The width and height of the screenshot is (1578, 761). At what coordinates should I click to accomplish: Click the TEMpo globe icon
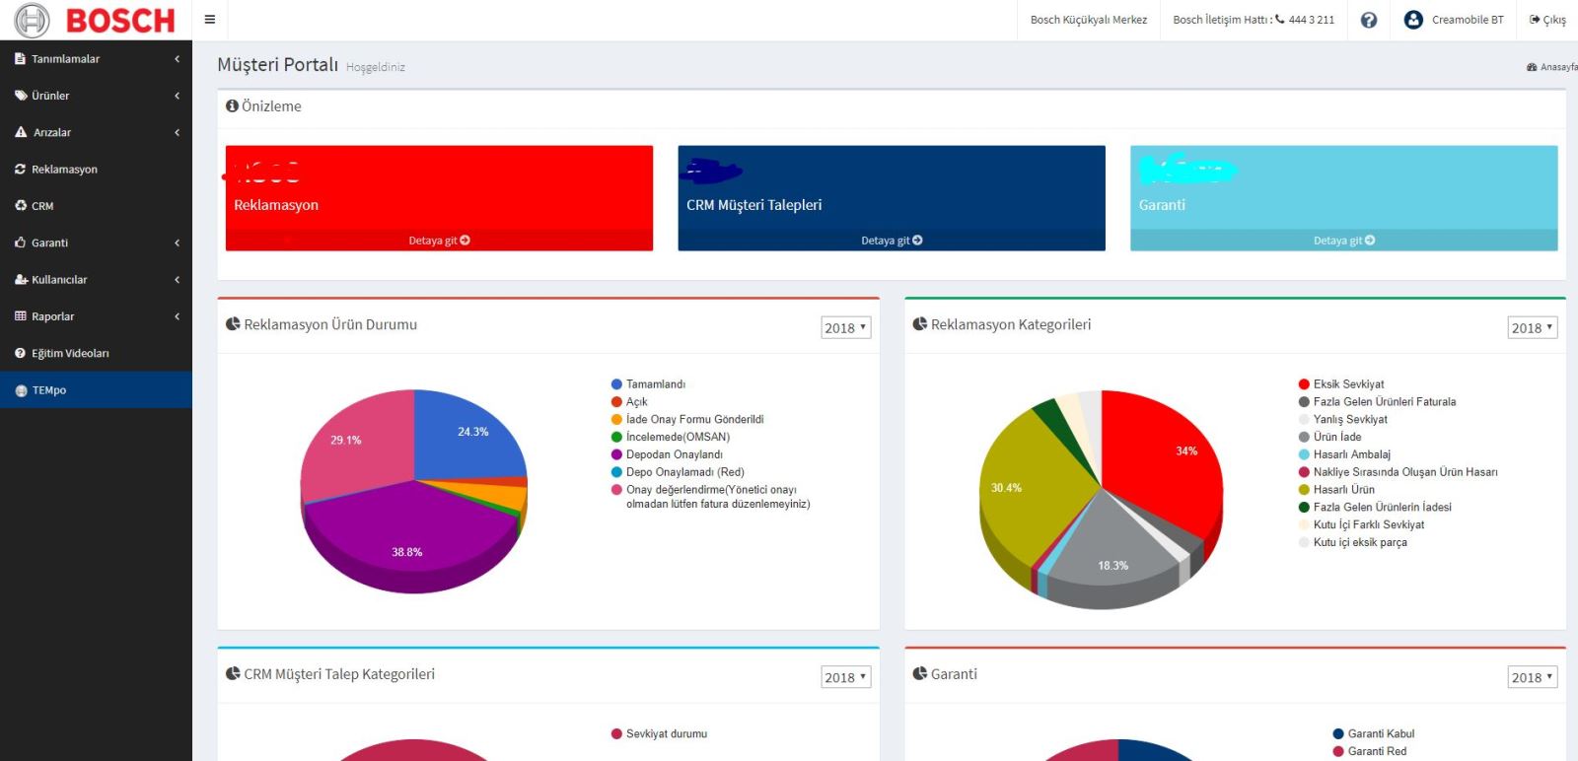[22, 390]
